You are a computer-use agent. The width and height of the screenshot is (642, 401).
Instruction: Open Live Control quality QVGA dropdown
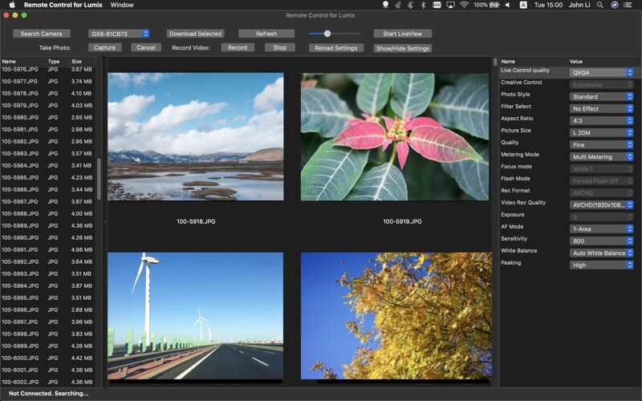[x=601, y=72]
